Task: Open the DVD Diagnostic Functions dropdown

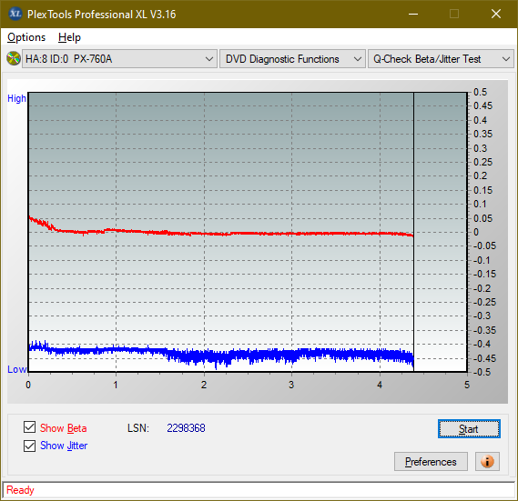Action: coord(292,59)
